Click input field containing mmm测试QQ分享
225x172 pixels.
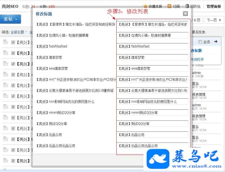coord(152,113)
